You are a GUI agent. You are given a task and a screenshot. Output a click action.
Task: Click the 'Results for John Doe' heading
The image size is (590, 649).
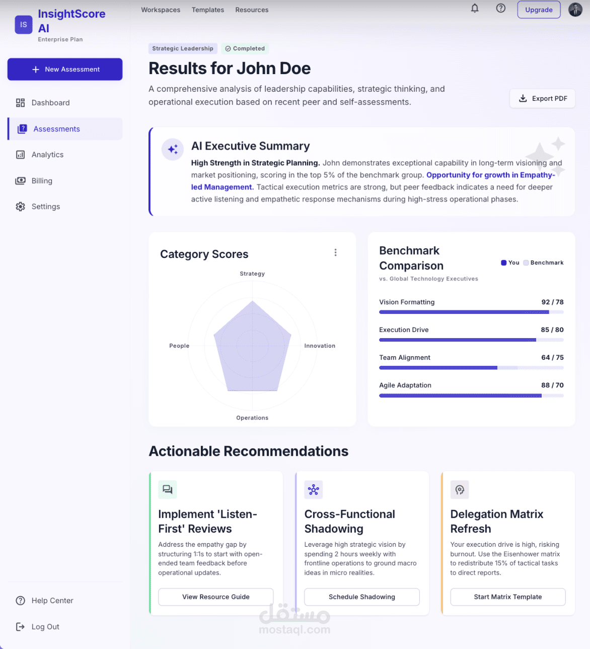point(230,68)
